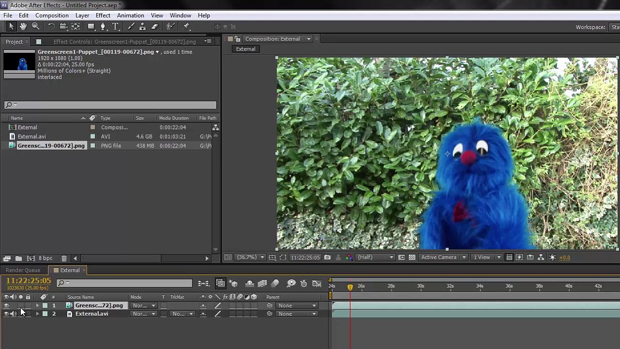Click the External breadcrumb in comp viewer
Viewport: 620px width, 349px height.
[x=246, y=49]
